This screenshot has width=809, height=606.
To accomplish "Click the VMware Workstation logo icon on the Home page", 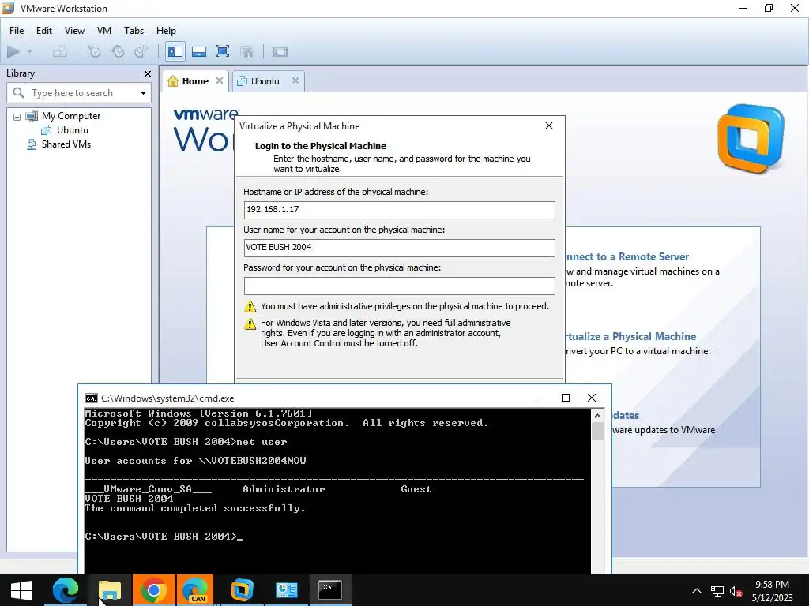I will point(751,138).
